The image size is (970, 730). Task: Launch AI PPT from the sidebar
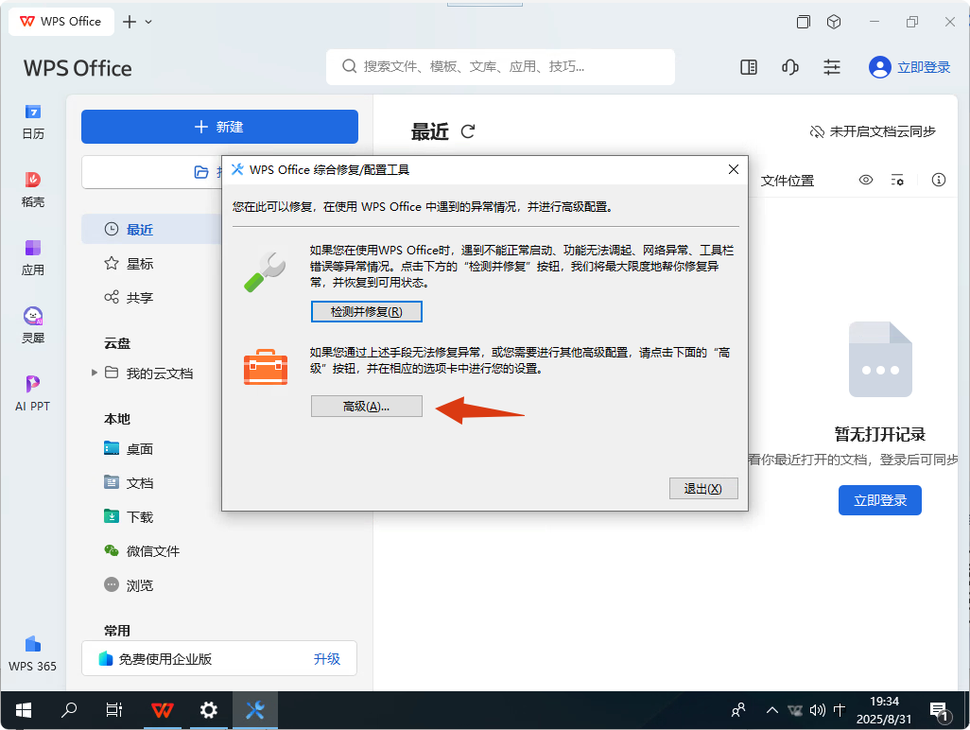33,393
